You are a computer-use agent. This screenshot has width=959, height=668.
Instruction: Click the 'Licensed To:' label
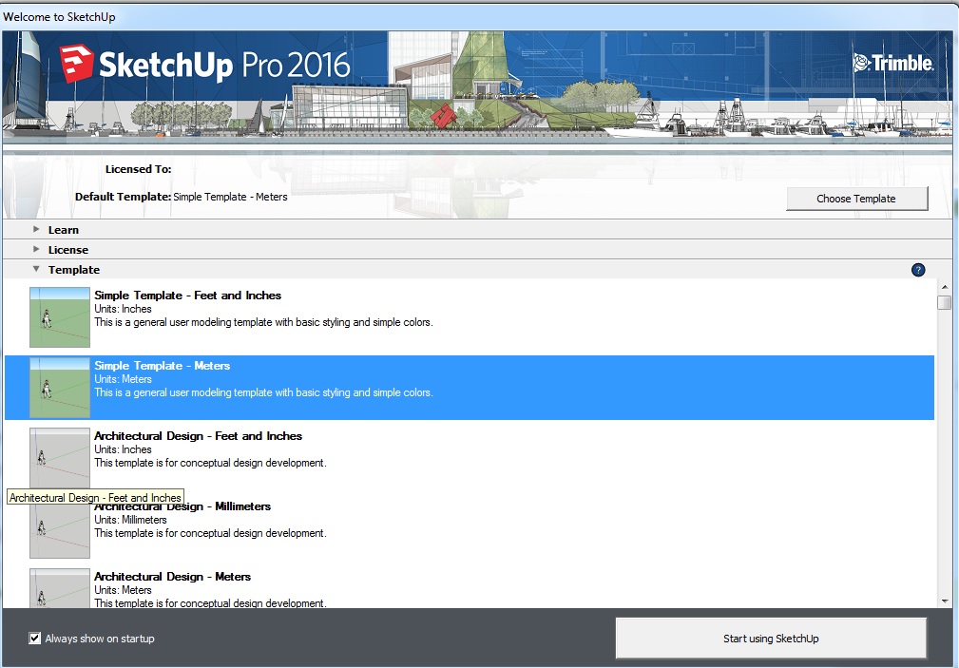(x=138, y=169)
